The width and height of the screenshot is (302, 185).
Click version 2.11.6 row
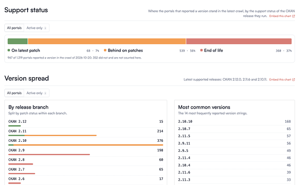pos(235,172)
